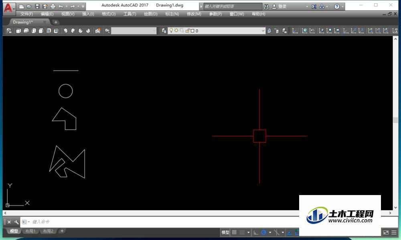
Task: Click the command line wrench customize icon
Action: 16,222
